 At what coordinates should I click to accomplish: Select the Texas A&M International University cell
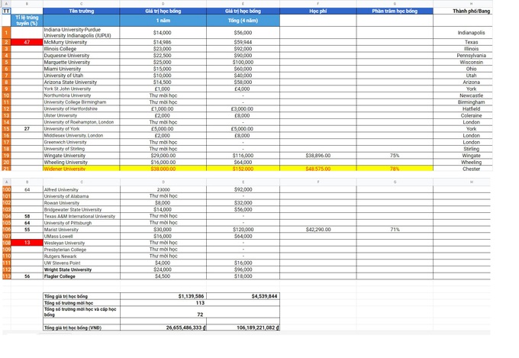point(82,216)
